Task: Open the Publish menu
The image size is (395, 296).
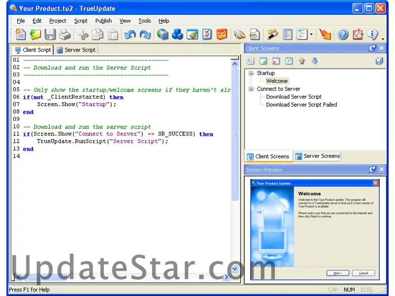Action: 103,21
